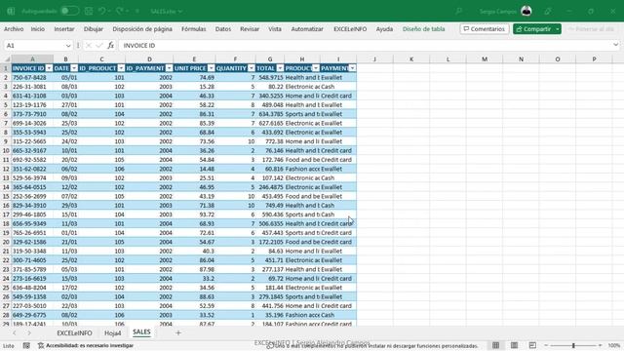Screen dimensions: 624x351
Task: Add a new sheet with plus icon
Action: click(178, 332)
